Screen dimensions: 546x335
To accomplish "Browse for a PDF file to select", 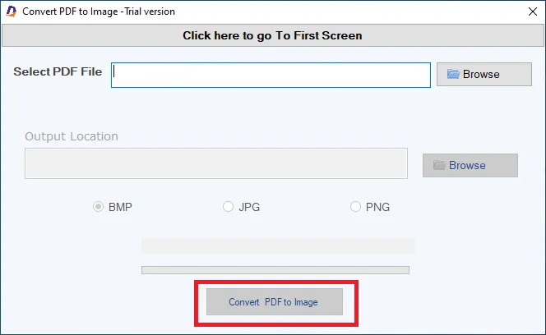I will (x=484, y=74).
